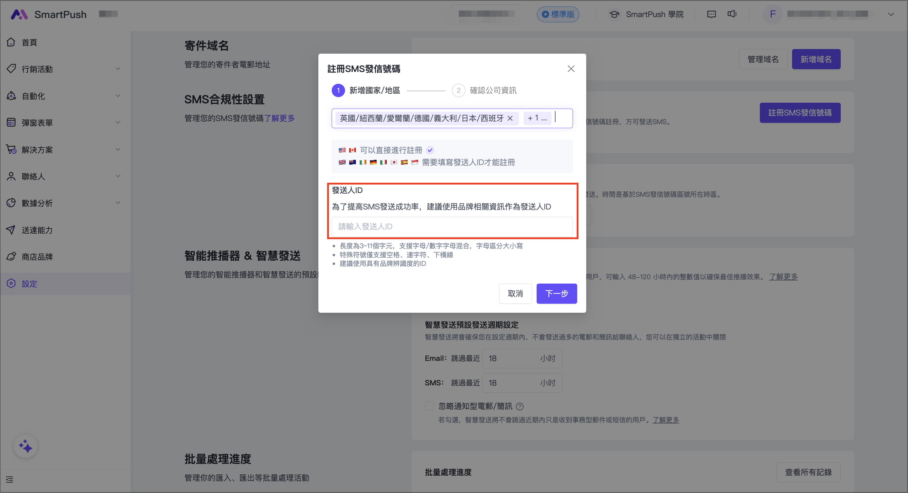Image resolution: width=908 pixels, height=493 pixels.
Task: Click the 標準版 plan badge
Action: click(558, 15)
